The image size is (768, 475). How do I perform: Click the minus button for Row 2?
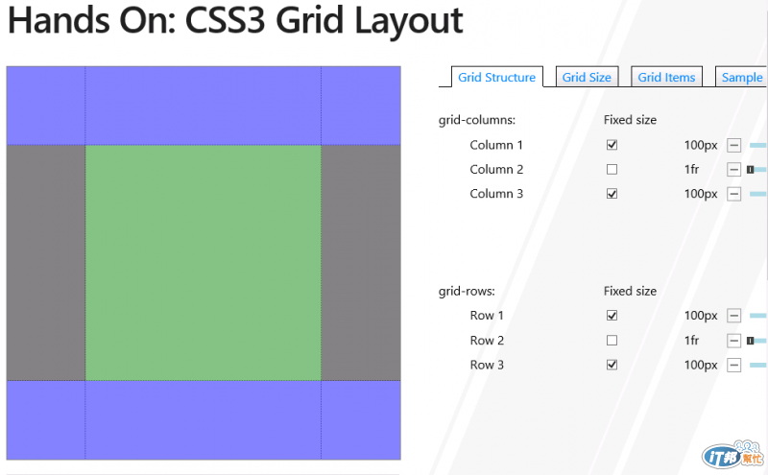[733, 341]
